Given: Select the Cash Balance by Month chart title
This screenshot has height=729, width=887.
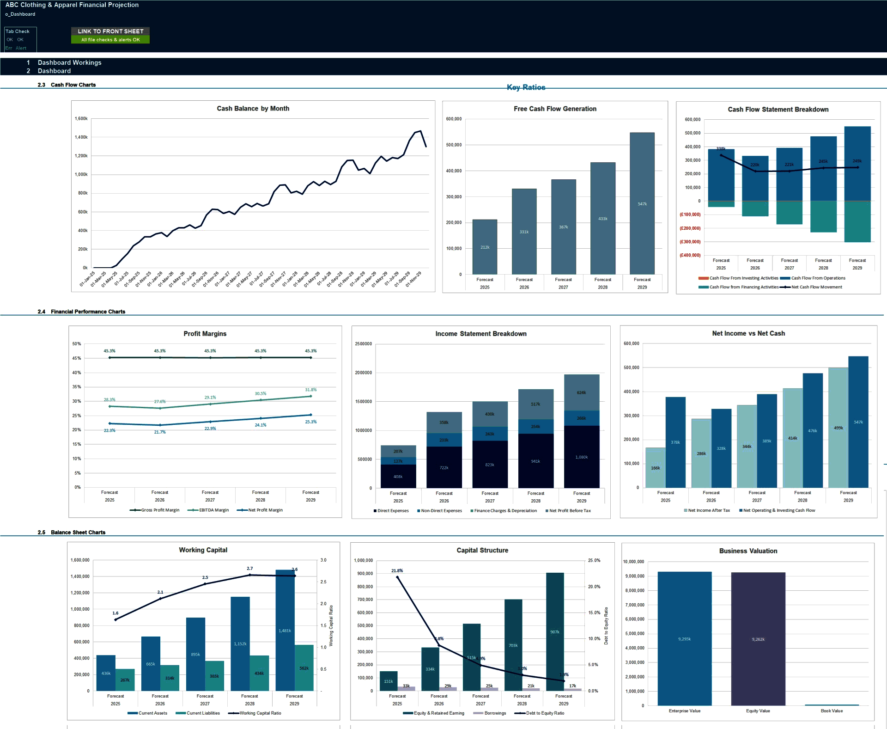Looking at the screenshot, I should click(x=253, y=109).
